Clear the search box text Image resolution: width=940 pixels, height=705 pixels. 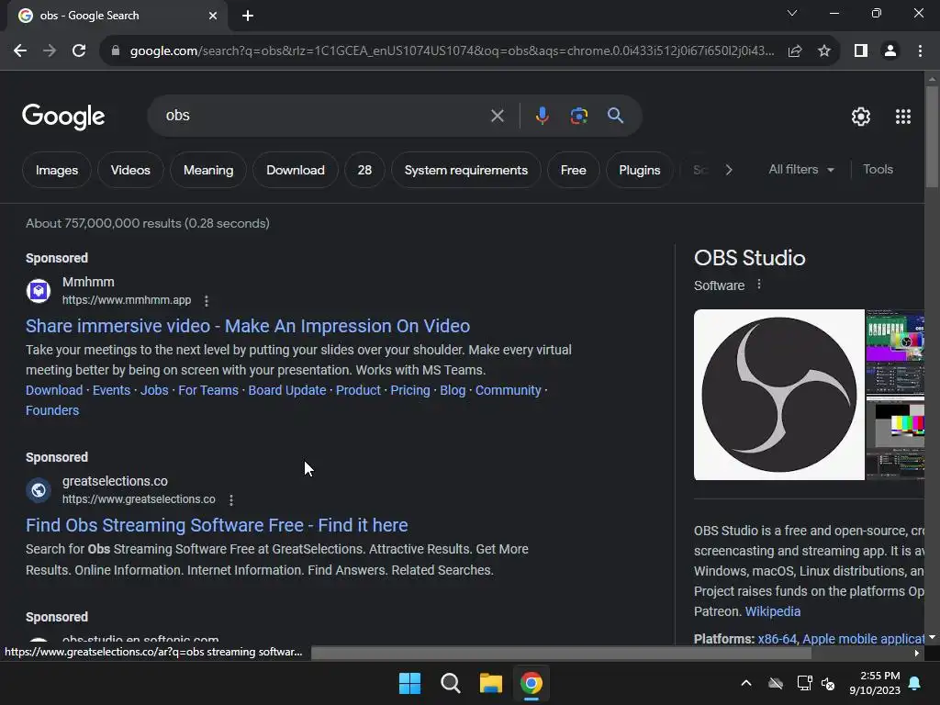coord(497,116)
